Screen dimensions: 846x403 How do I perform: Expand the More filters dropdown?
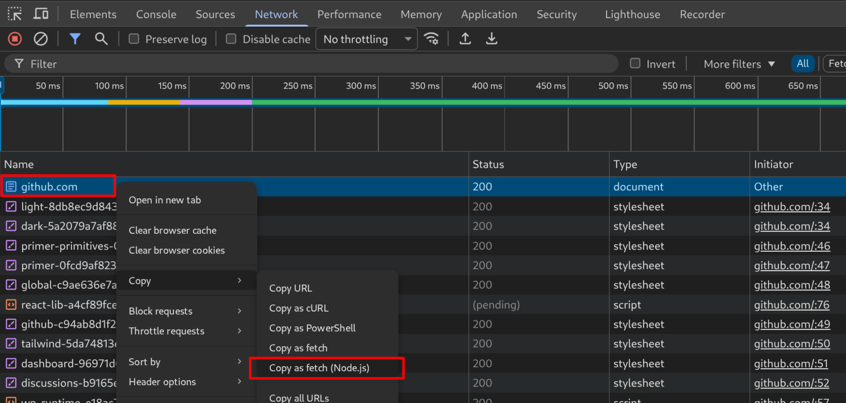click(x=739, y=64)
